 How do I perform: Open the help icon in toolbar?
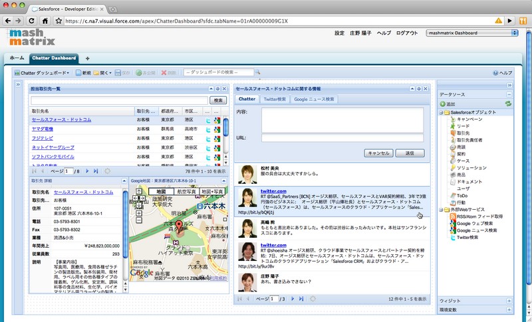(495, 72)
